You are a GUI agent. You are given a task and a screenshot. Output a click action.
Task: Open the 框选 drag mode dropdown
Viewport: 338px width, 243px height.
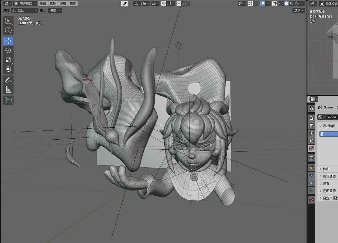[x=55, y=10]
